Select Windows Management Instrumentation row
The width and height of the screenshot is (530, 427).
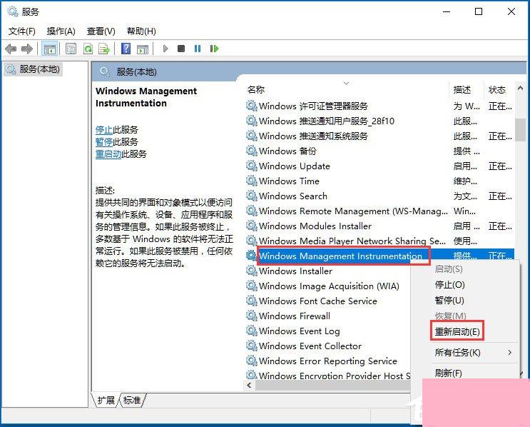coord(379,256)
